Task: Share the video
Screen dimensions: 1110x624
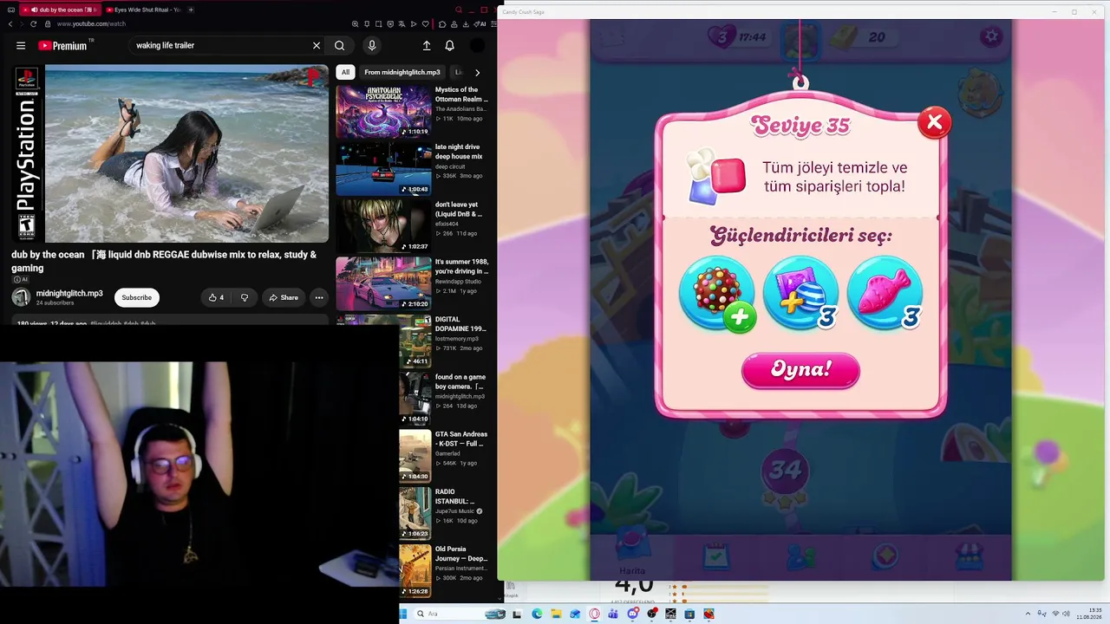Action: click(284, 297)
